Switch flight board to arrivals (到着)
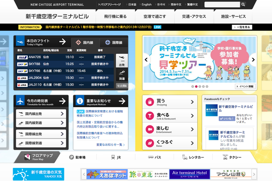272x181 pixels. point(122,76)
